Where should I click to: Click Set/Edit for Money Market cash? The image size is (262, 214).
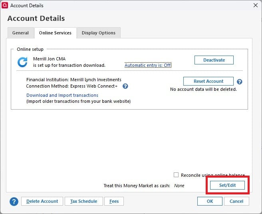coord(227,185)
